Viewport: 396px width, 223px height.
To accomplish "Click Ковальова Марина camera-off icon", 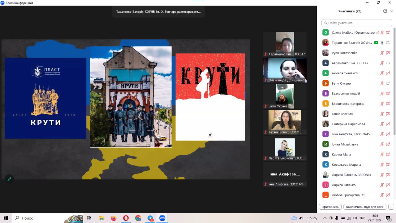I will tap(388, 165).
